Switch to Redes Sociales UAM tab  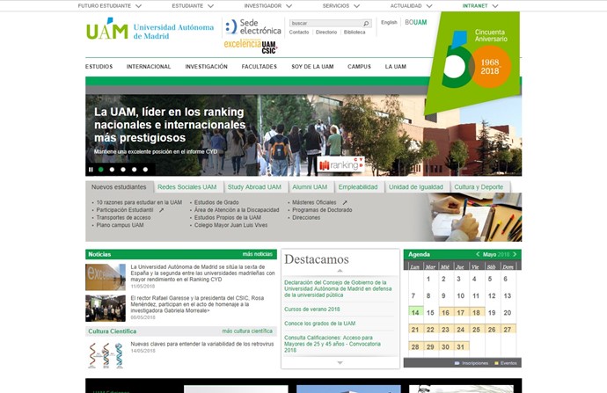(187, 187)
